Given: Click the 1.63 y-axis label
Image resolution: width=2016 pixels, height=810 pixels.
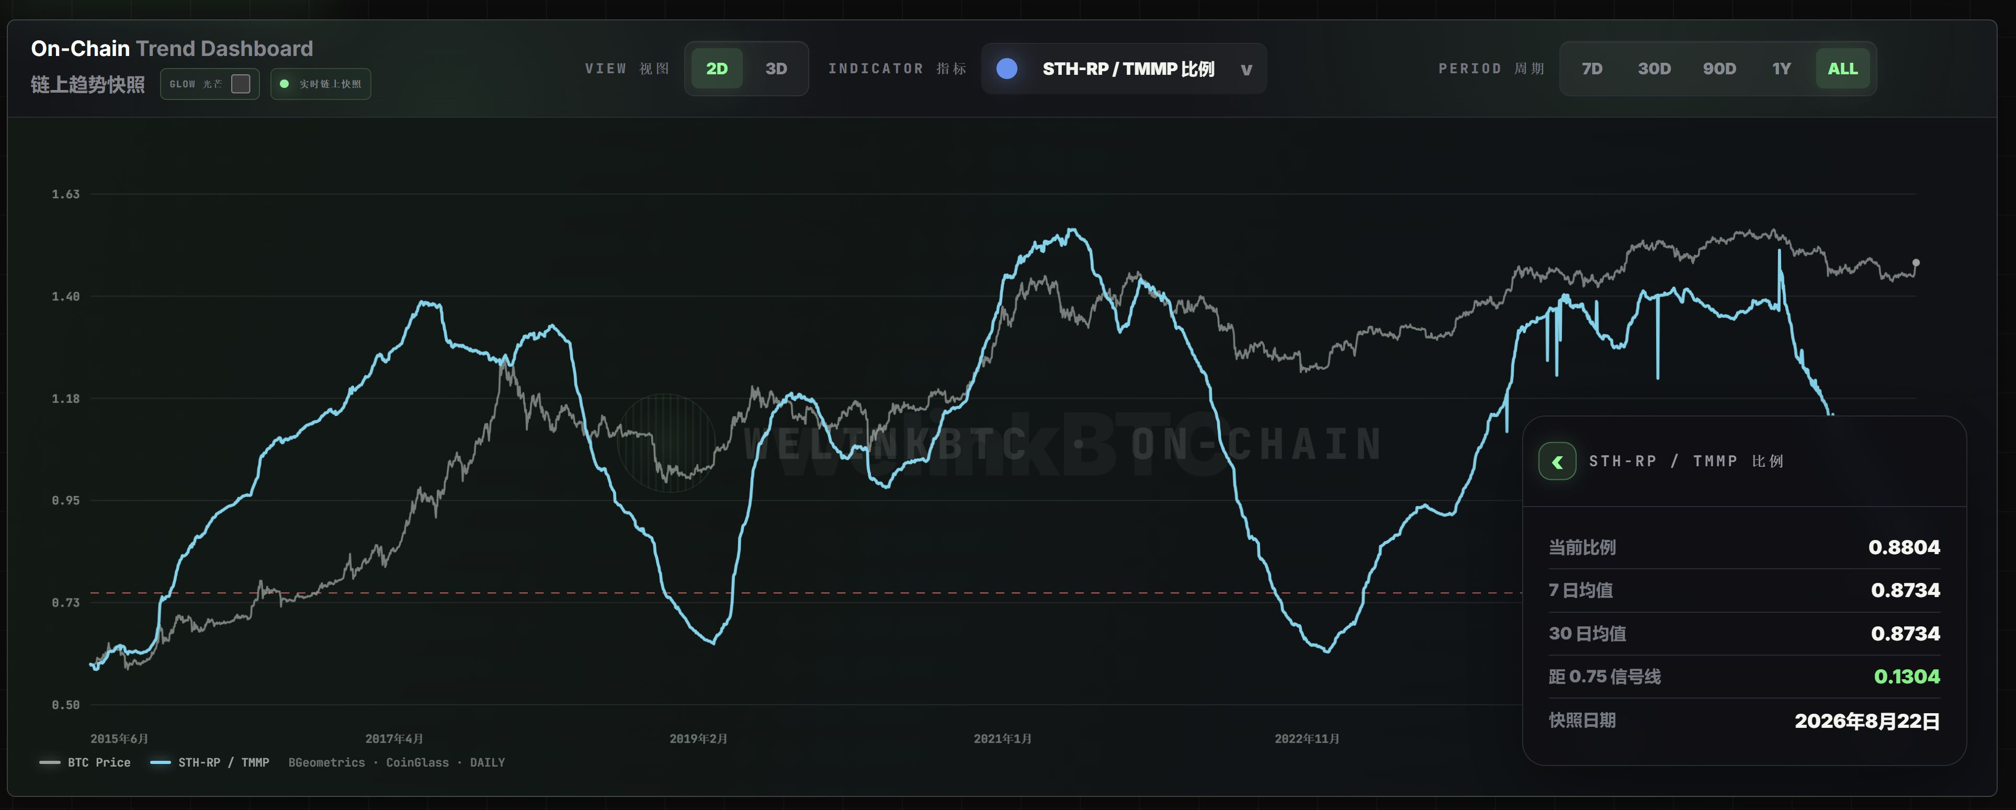Looking at the screenshot, I should pos(66,194).
